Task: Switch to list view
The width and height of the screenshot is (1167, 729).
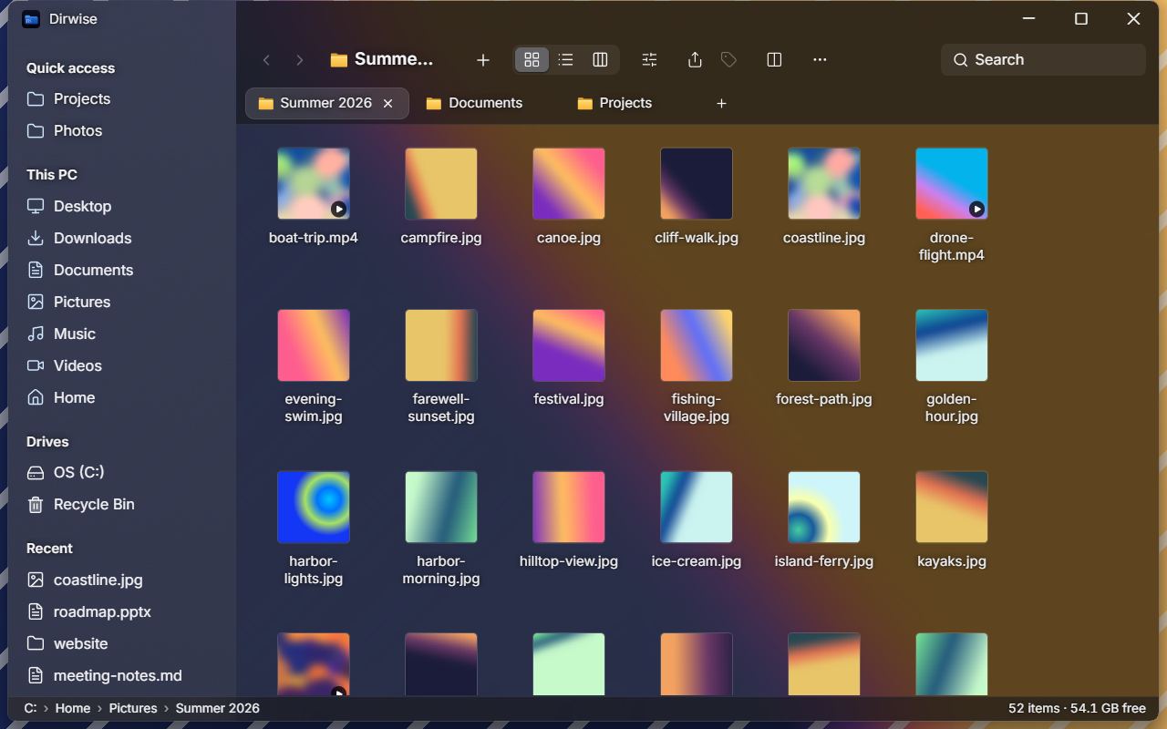Action: coord(566,60)
